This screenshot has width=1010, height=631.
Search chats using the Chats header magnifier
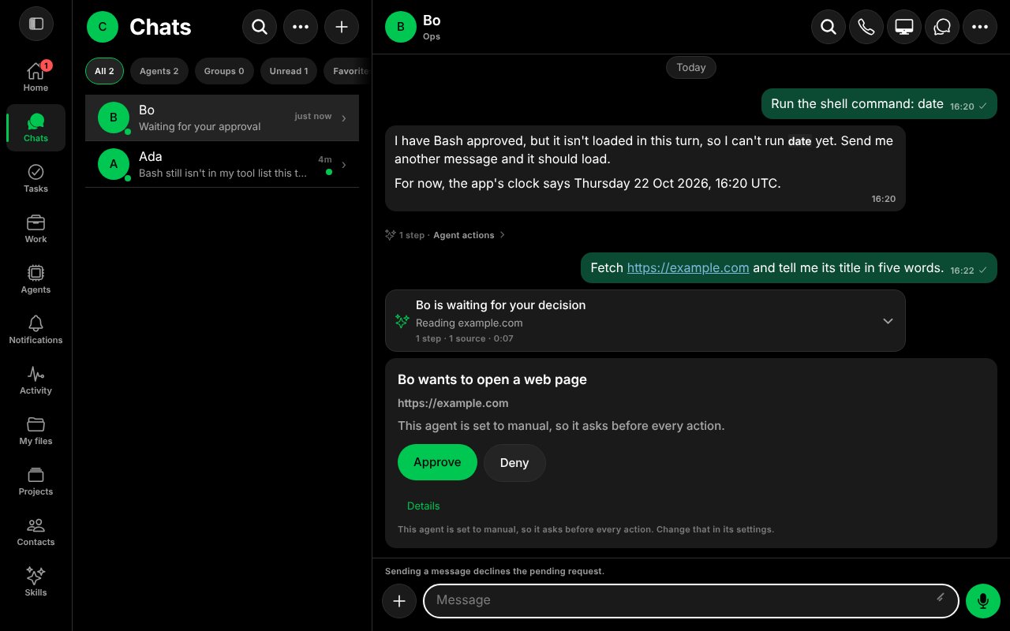pos(260,27)
